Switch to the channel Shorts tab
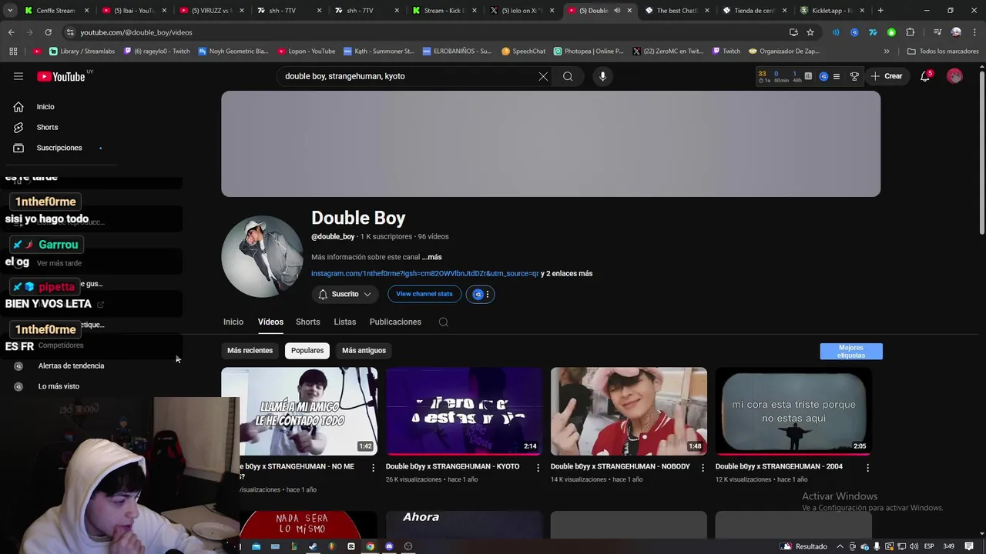 pyautogui.click(x=307, y=322)
